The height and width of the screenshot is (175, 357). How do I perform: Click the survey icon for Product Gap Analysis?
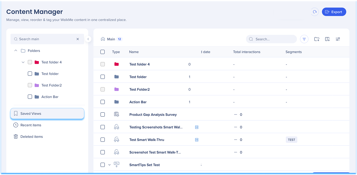click(x=117, y=114)
